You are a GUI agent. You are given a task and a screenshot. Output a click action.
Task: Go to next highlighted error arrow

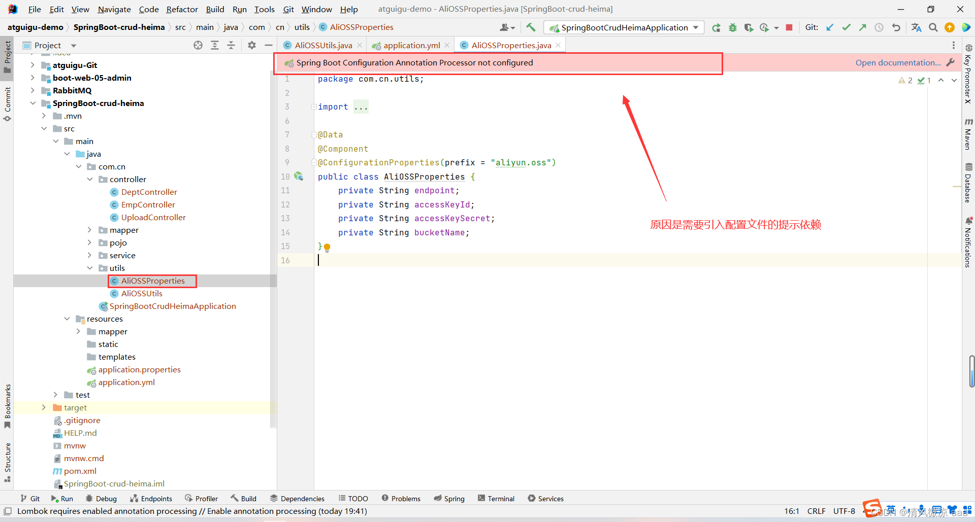pyautogui.click(x=954, y=80)
